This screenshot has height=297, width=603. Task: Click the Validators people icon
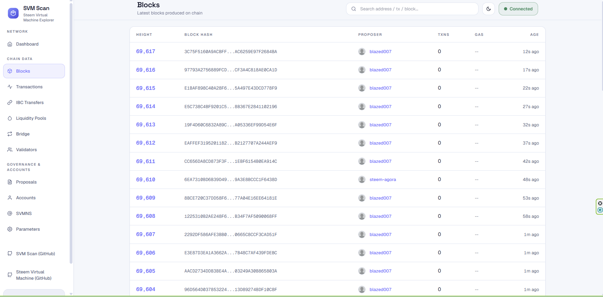[10, 150]
